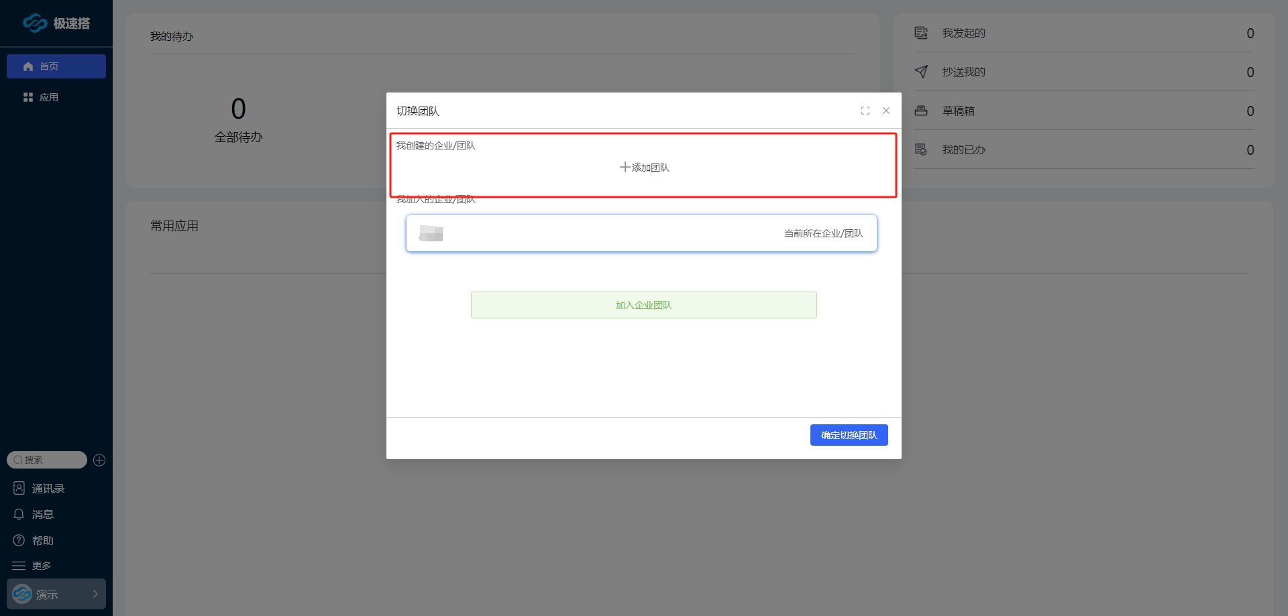Open 我发起的 list
The height and width of the screenshot is (616, 1288).
(x=963, y=33)
